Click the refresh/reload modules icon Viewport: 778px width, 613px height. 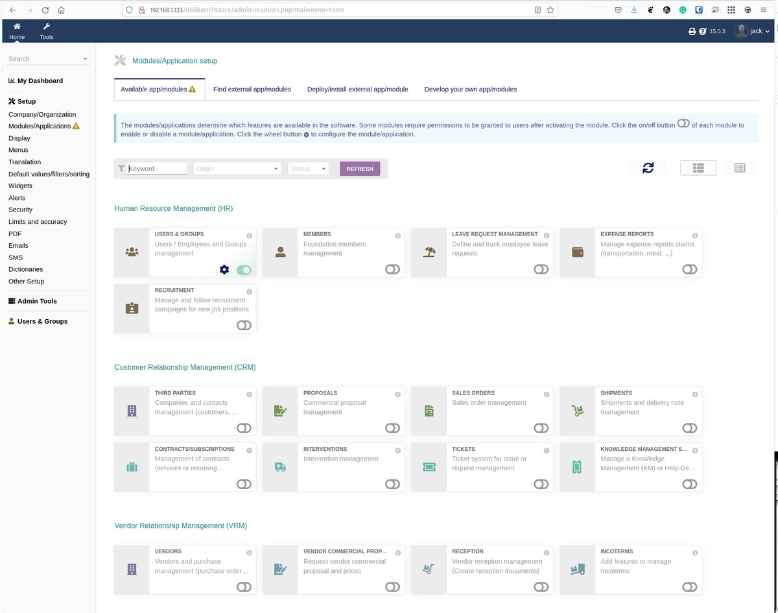[x=648, y=167]
